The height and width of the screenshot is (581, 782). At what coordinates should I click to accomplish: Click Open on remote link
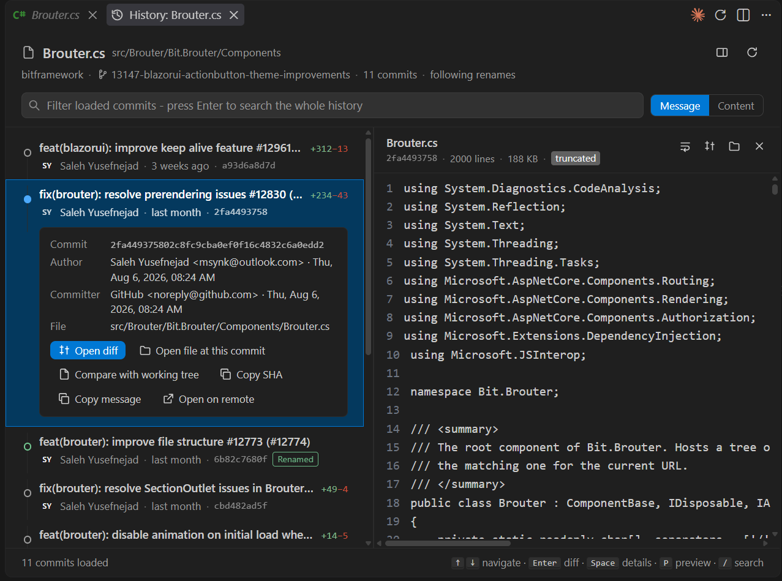(x=209, y=399)
